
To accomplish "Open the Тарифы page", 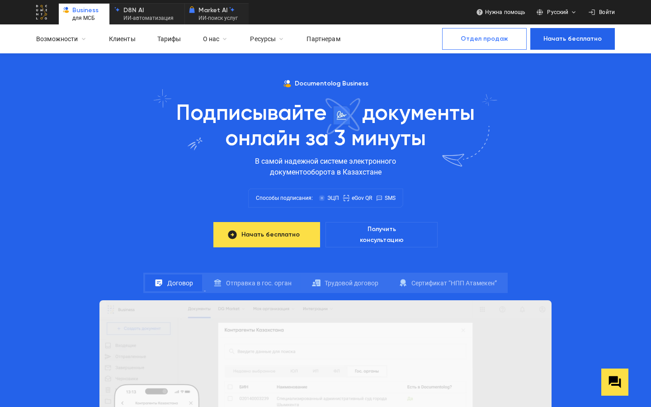I will pos(169,39).
